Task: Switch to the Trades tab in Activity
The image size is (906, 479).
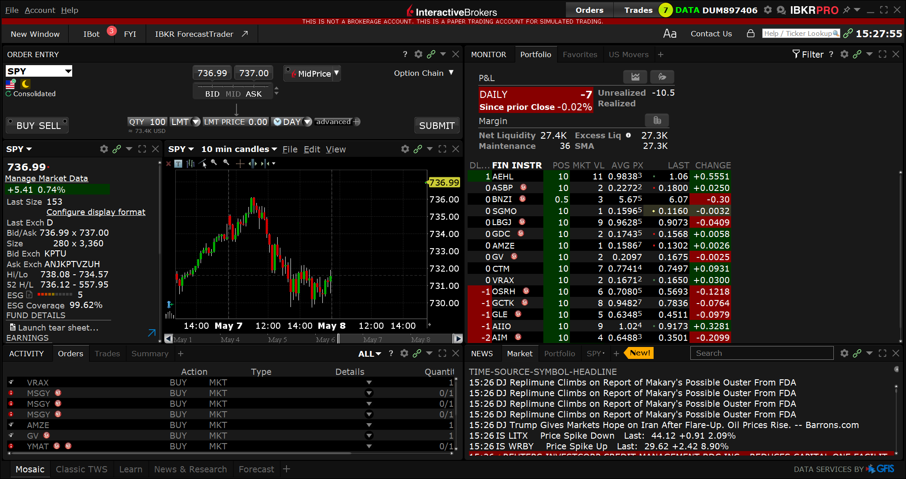Action: click(107, 354)
